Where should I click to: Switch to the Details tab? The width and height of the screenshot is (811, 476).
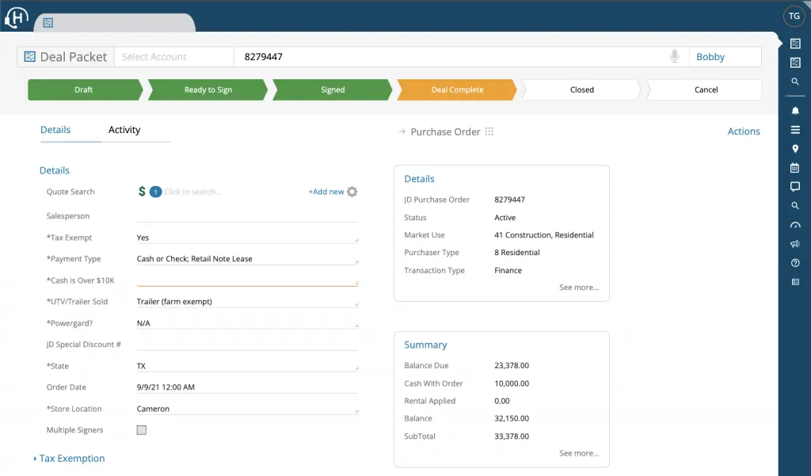point(55,130)
